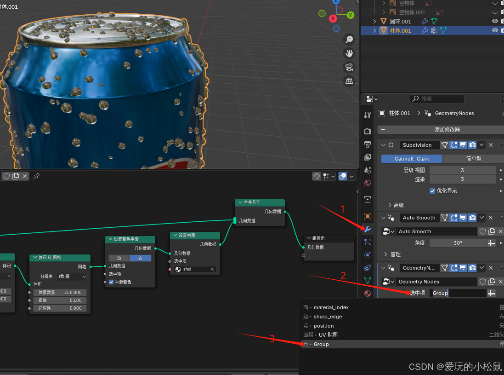Click modifier wrench icon on 圆环.001 row

(425, 21)
